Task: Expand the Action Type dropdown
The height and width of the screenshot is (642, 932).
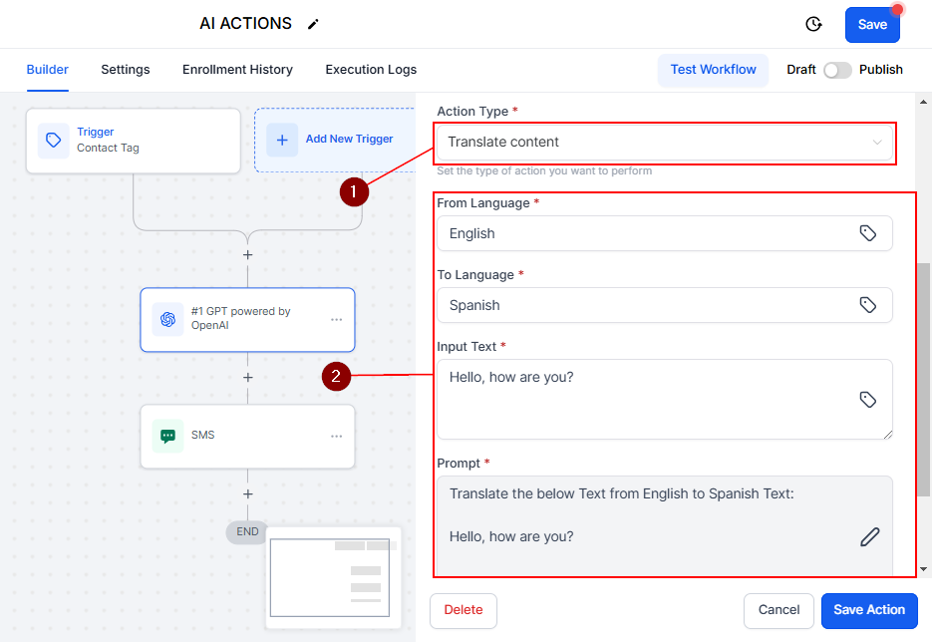Action: 665,143
